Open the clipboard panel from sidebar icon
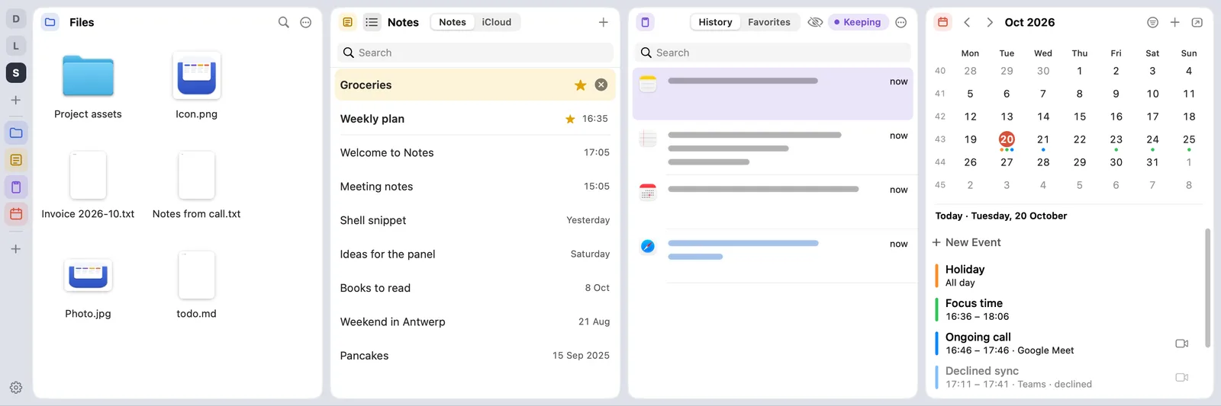 [16, 187]
